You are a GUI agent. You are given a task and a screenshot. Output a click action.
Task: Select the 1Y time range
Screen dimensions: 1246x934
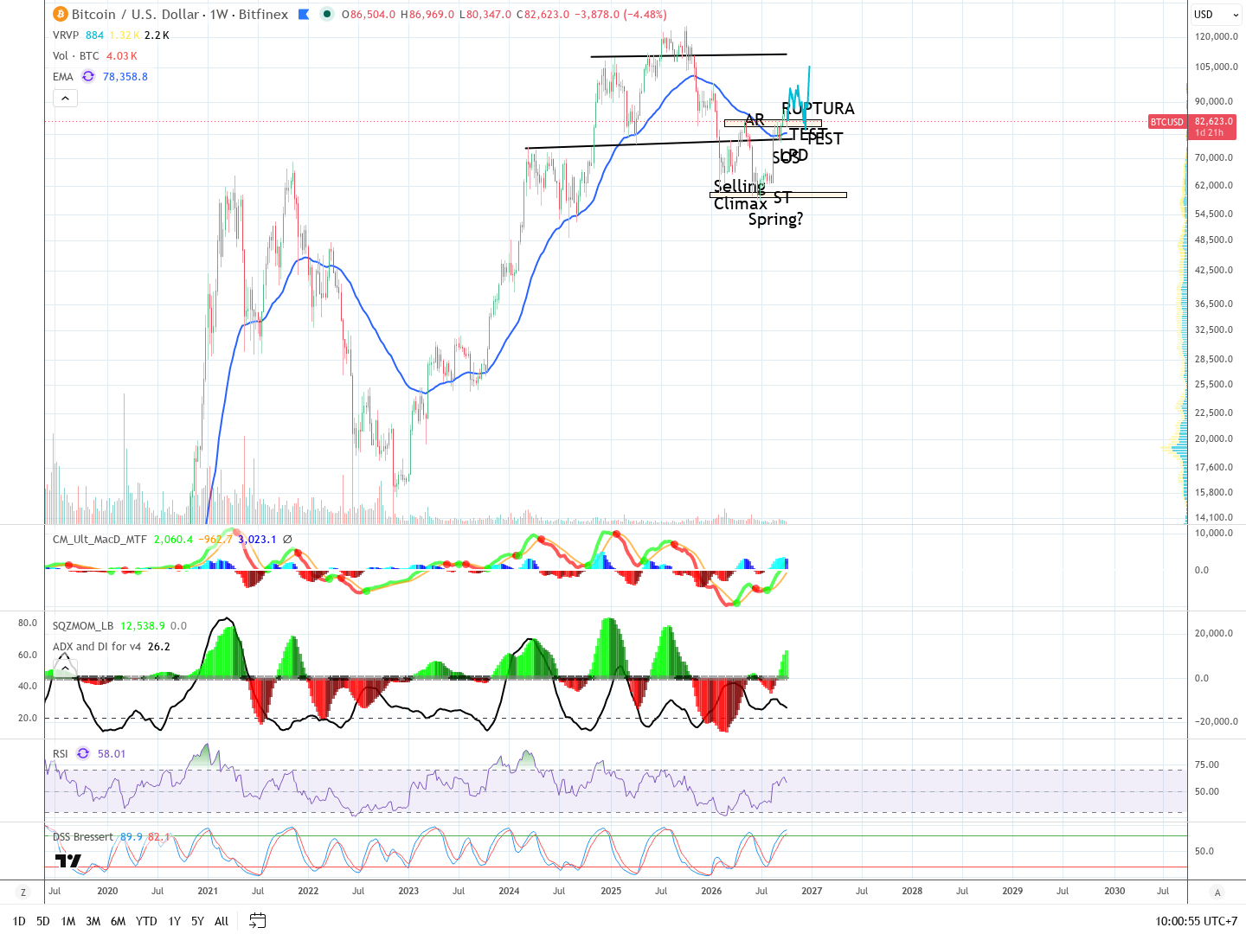click(175, 921)
